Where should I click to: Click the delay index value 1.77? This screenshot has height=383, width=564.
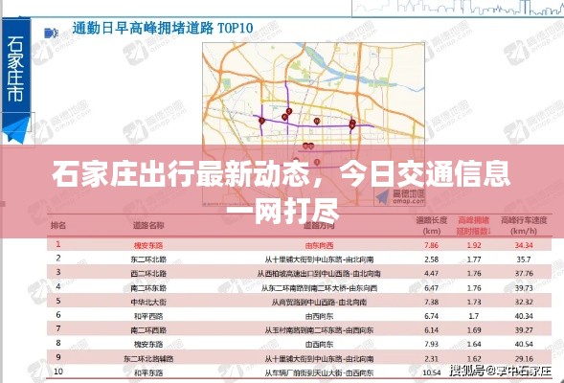pyautogui.click(x=474, y=259)
